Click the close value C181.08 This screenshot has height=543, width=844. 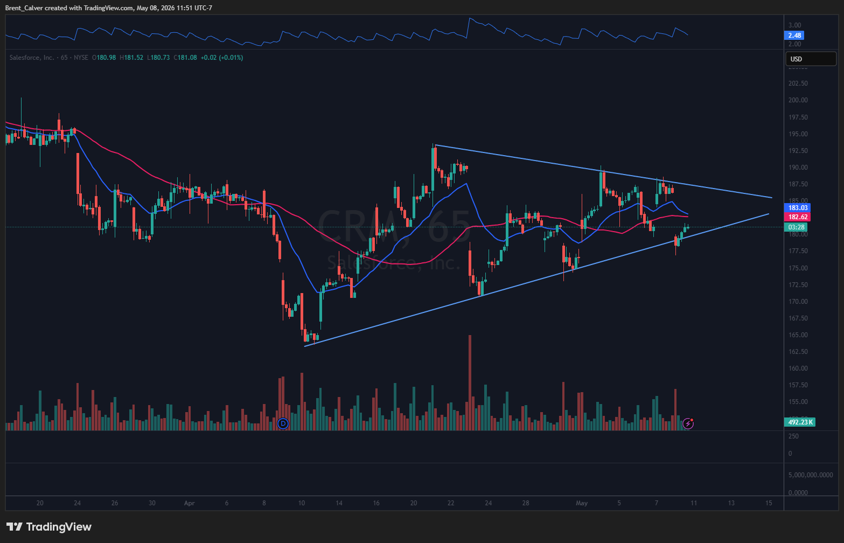(x=185, y=58)
